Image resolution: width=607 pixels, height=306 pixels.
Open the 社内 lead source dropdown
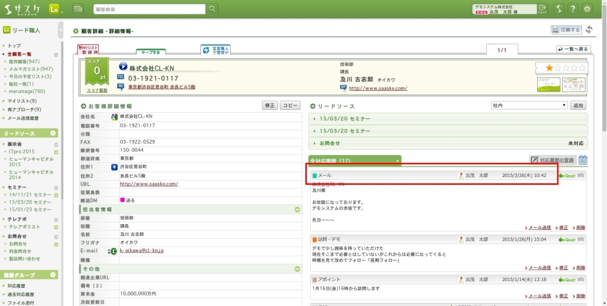529,105
